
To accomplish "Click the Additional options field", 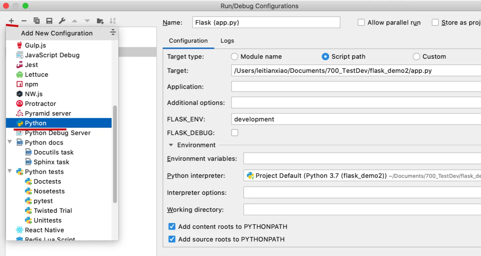I will (356, 103).
